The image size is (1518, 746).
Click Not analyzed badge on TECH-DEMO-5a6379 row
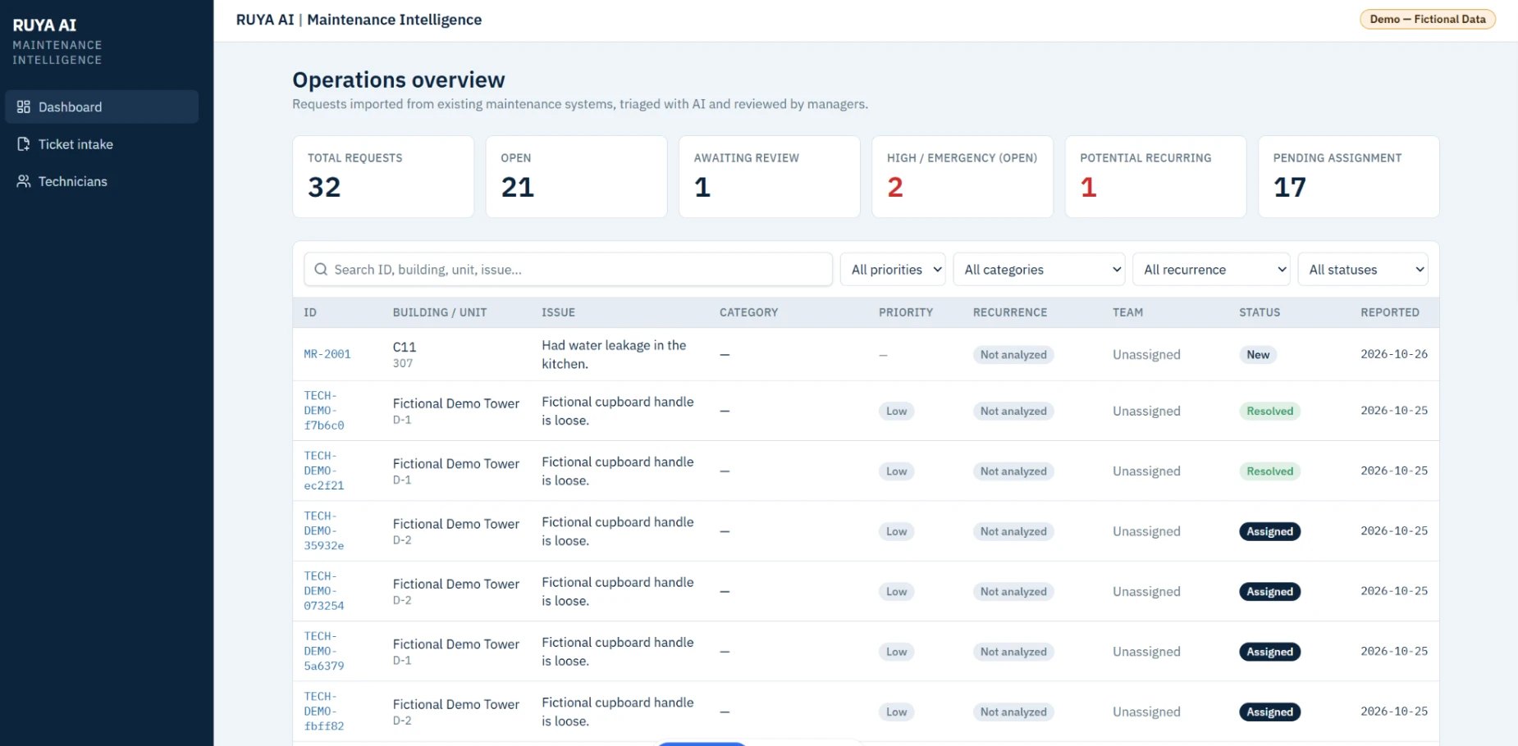click(1013, 652)
